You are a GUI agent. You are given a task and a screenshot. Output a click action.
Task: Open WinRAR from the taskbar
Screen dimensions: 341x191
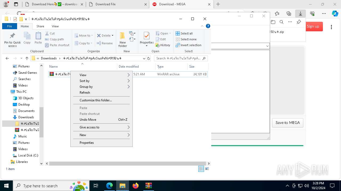pos(149,186)
